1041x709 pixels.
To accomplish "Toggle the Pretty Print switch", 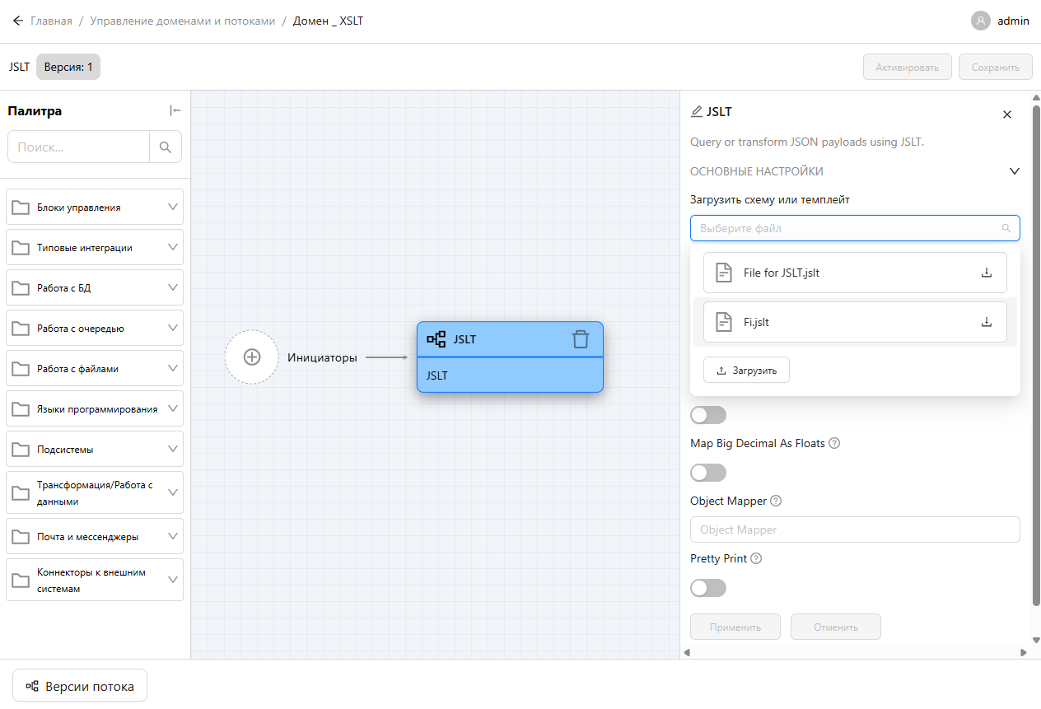I will point(708,588).
